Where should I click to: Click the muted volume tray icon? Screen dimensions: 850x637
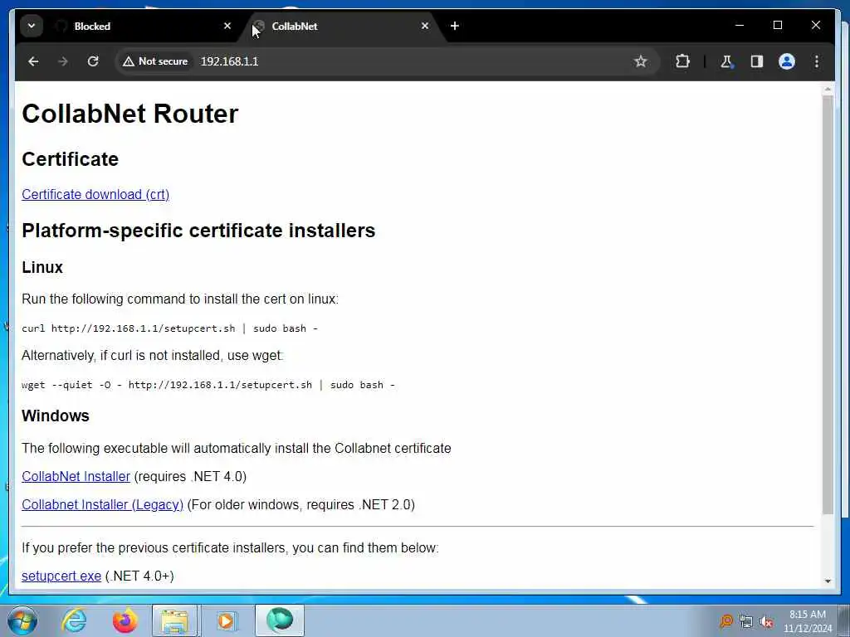pyautogui.click(x=766, y=622)
